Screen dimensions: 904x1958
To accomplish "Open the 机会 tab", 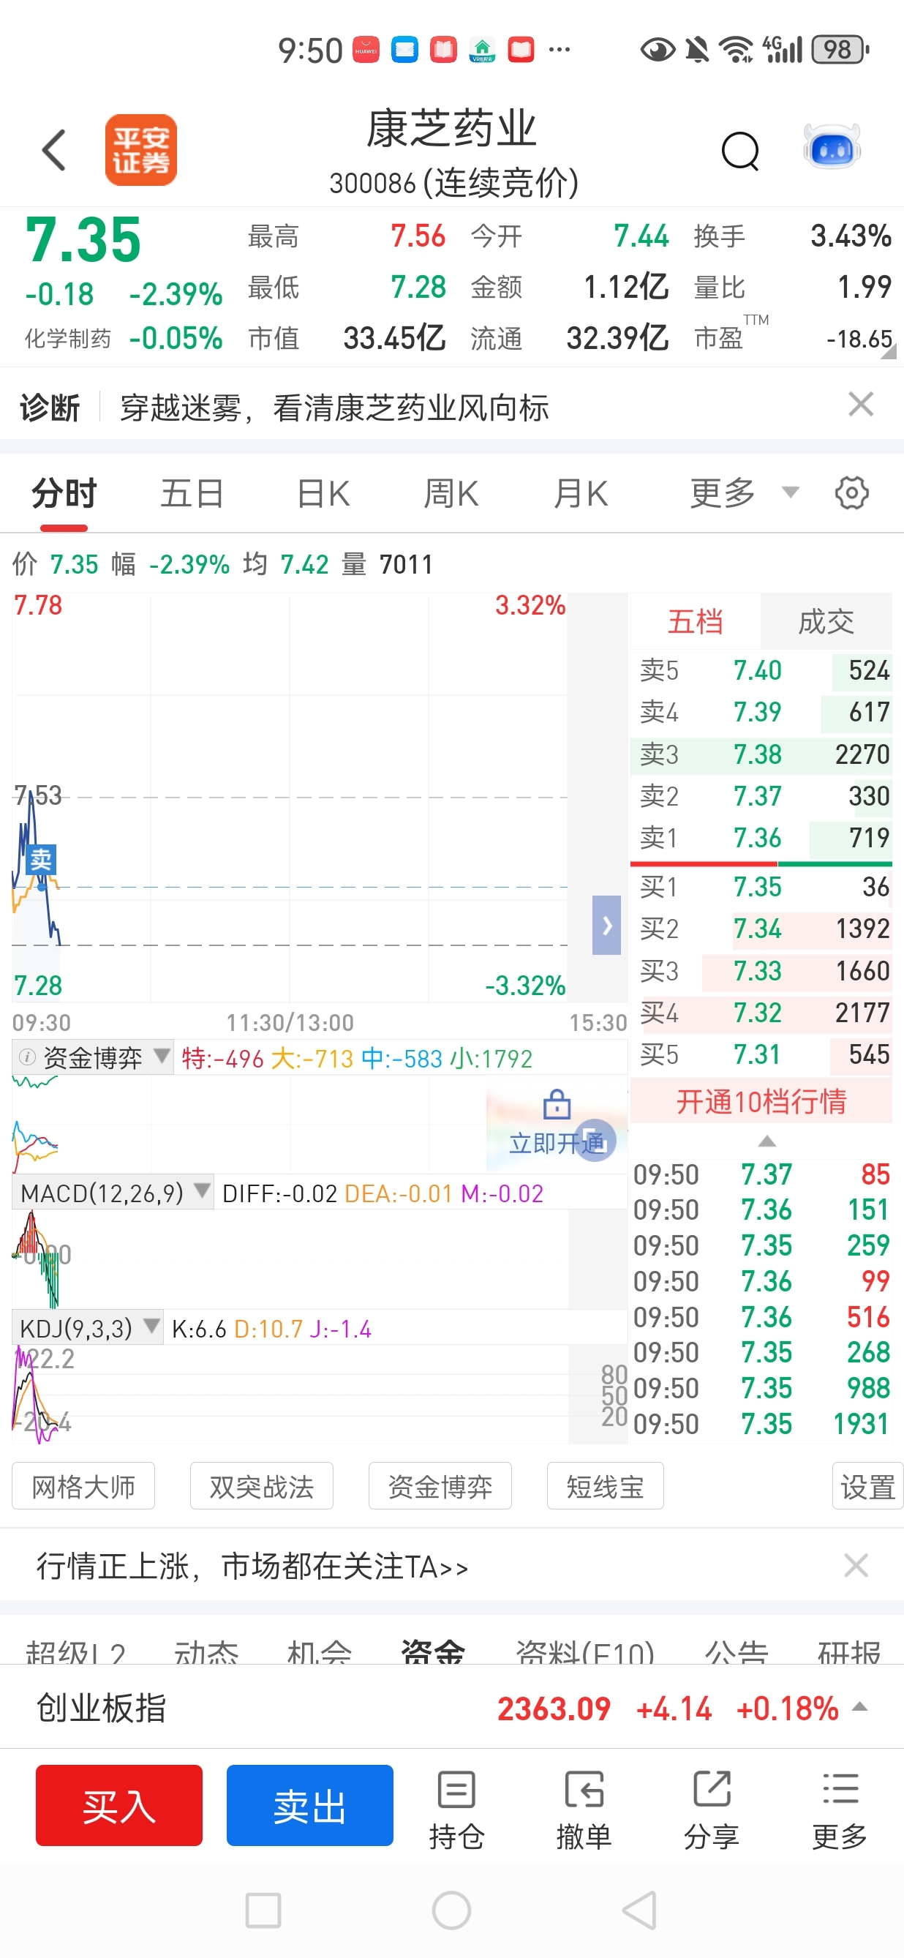I will (x=319, y=1652).
